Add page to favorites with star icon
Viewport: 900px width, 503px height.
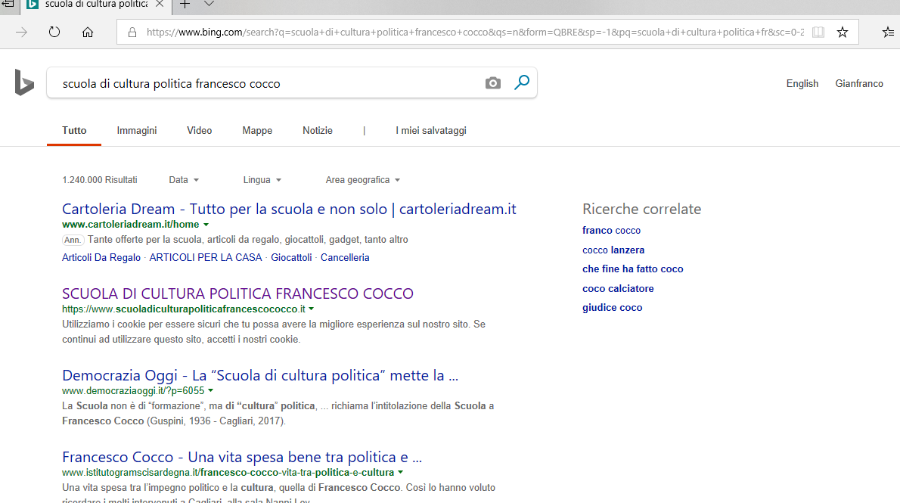pos(842,33)
